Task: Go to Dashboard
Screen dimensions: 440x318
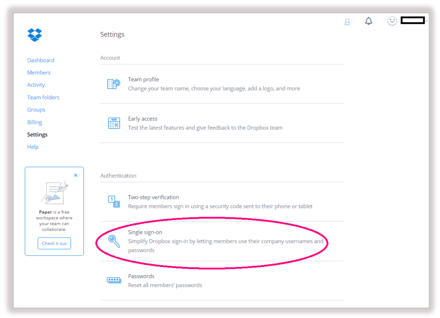Action: tap(41, 60)
